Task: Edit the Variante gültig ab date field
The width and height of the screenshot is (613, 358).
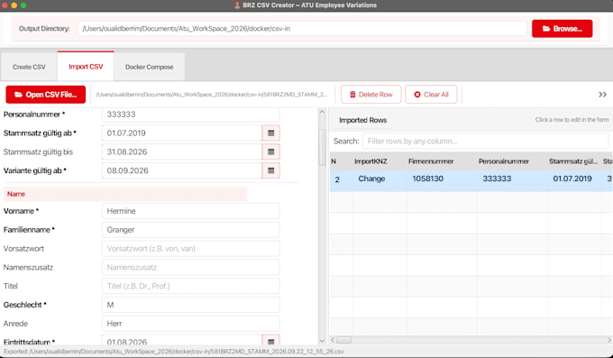Action: click(x=182, y=170)
